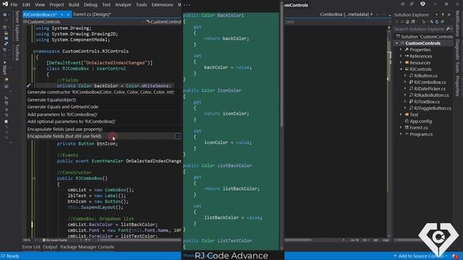Click the bookmark icon in the left toolbar
Image resolution: width=463 pixels, height=260 pixels.
point(6,121)
